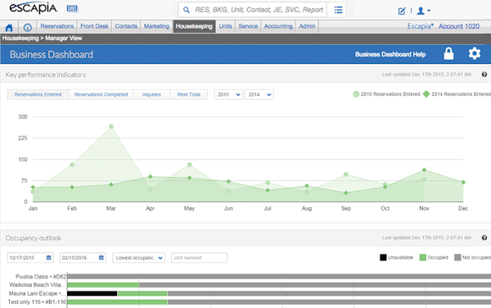Click the info circle icon beside home
Viewport: 491px width, 308px height.
click(28, 28)
